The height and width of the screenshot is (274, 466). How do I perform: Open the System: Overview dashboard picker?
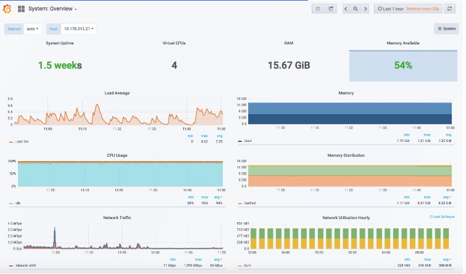tap(52, 9)
